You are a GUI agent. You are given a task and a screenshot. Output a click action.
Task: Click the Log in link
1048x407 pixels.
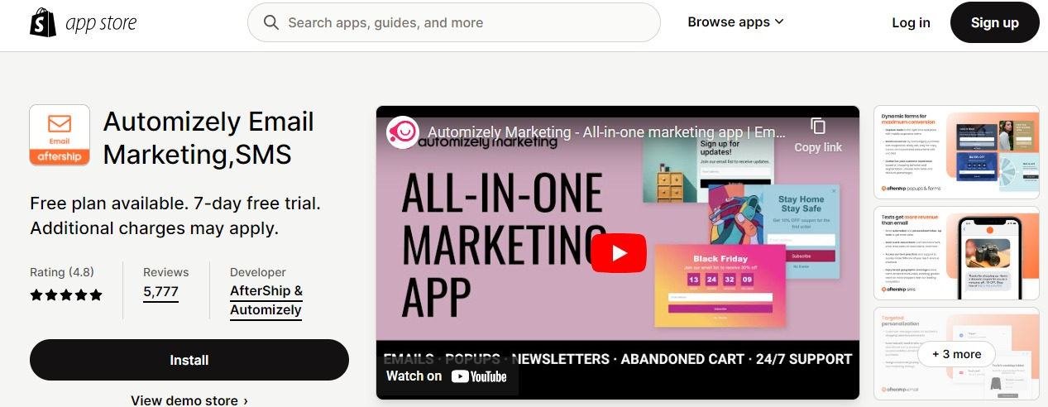(x=911, y=22)
